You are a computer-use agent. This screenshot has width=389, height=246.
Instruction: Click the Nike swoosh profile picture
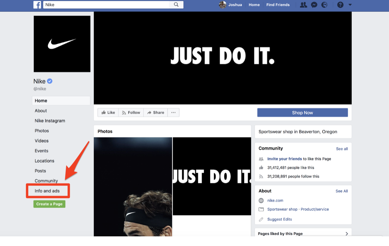coord(62,44)
